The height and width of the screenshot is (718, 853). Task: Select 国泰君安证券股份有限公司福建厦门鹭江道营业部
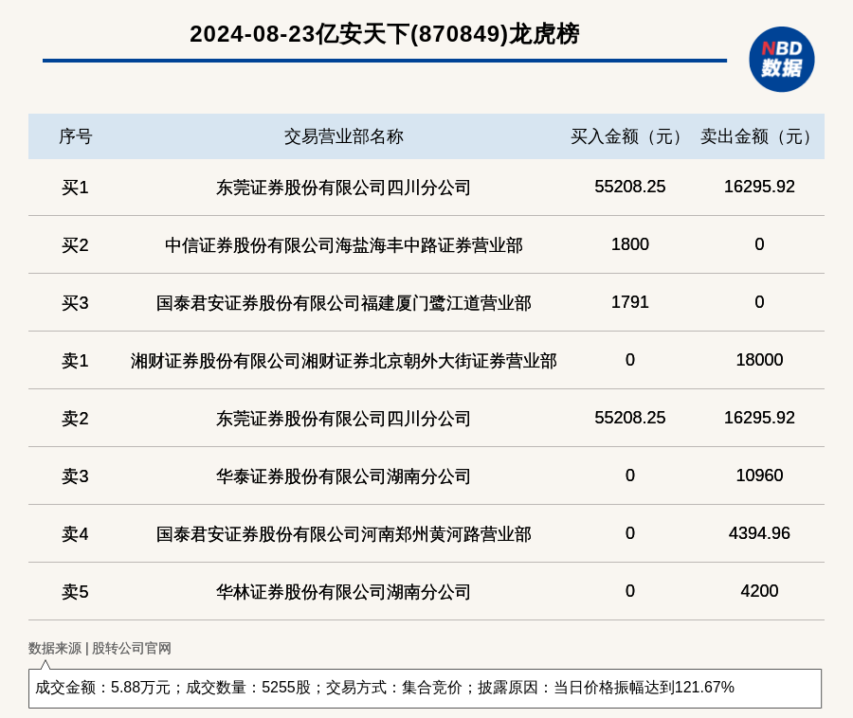point(344,303)
